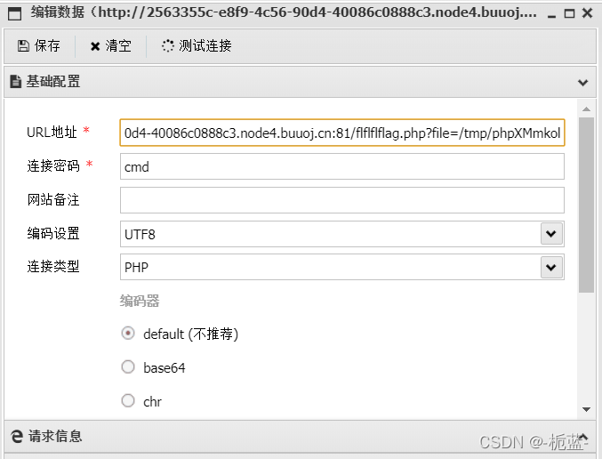Click the 编码器 label text
This screenshot has height=459, width=602.
click(x=140, y=301)
